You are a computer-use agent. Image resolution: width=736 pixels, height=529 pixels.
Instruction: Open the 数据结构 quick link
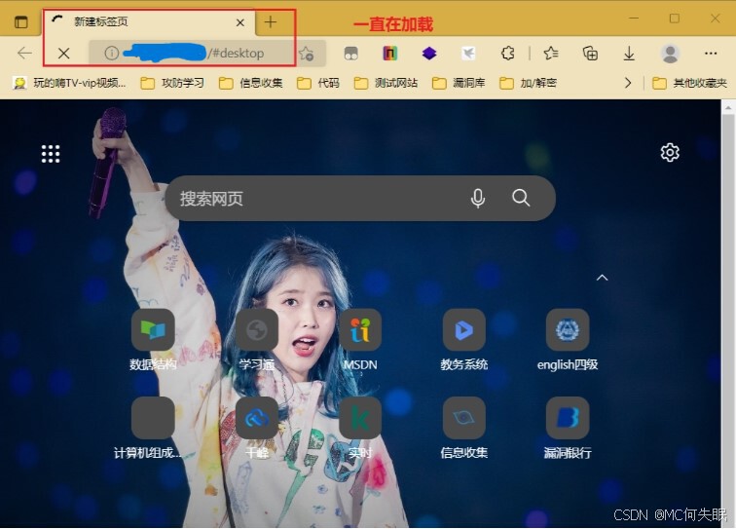[x=153, y=340]
